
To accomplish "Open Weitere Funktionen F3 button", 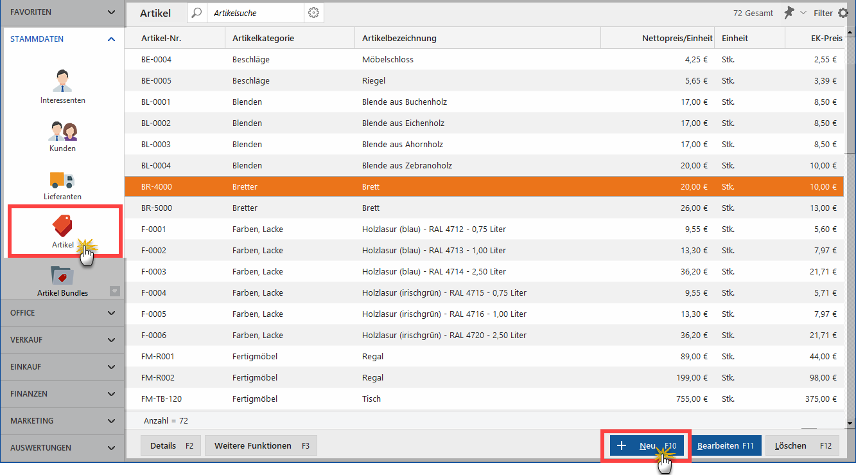I will pyautogui.click(x=261, y=446).
